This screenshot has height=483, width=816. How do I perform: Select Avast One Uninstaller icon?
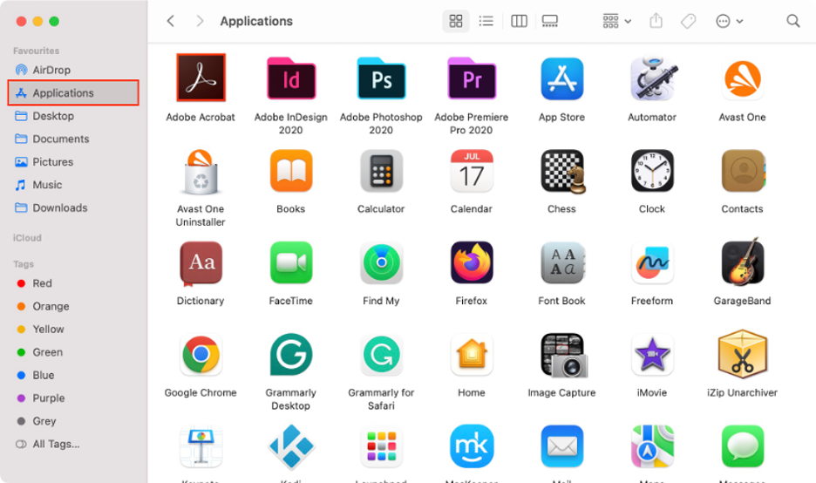coord(201,172)
